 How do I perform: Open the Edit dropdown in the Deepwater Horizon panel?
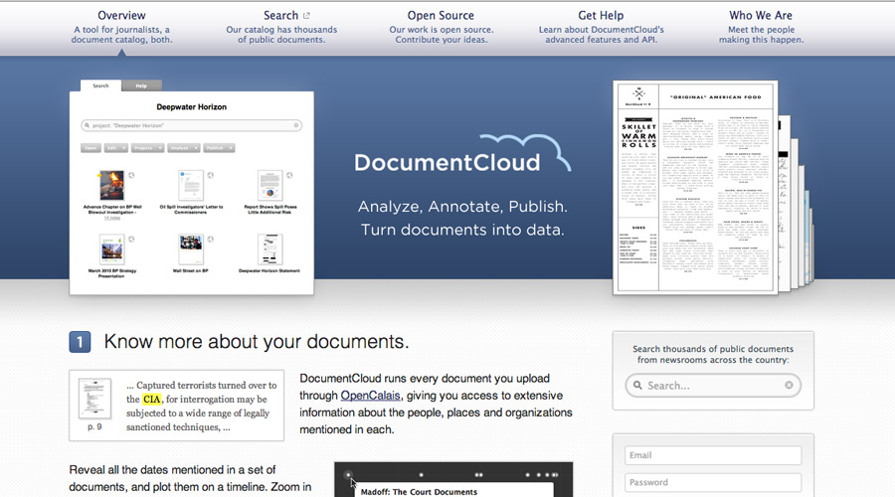click(x=116, y=148)
